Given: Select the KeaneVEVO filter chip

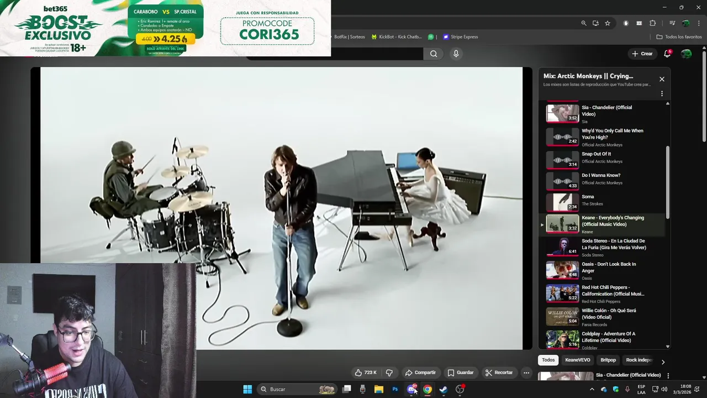Looking at the screenshot, I should pyautogui.click(x=577, y=360).
